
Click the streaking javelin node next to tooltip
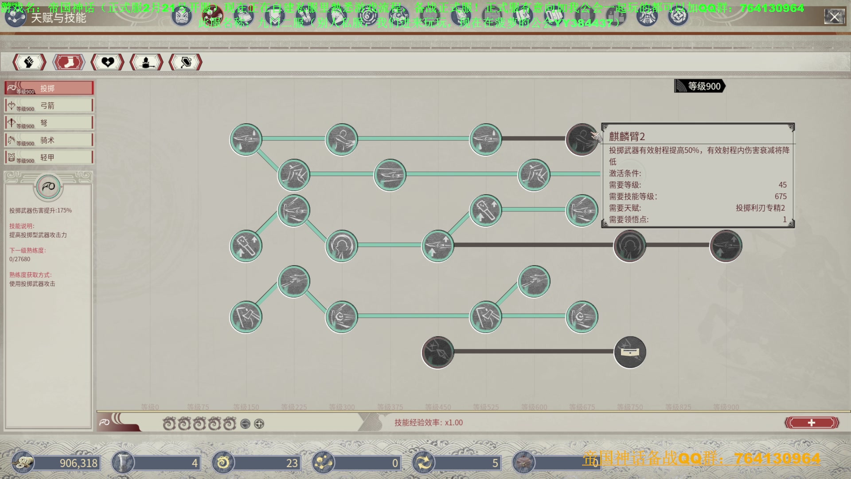click(x=582, y=211)
